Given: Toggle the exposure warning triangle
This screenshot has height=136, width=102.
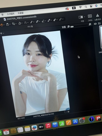Looking at the screenshot, I should tap(98, 15).
